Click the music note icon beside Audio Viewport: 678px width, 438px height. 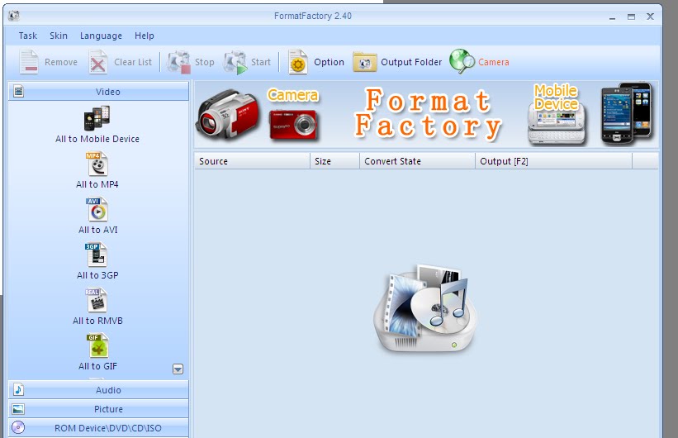click(x=18, y=389)
